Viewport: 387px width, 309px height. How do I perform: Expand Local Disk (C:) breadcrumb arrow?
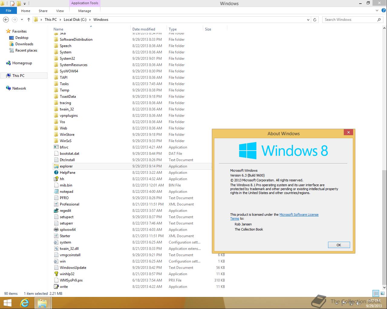pos(90,20)
